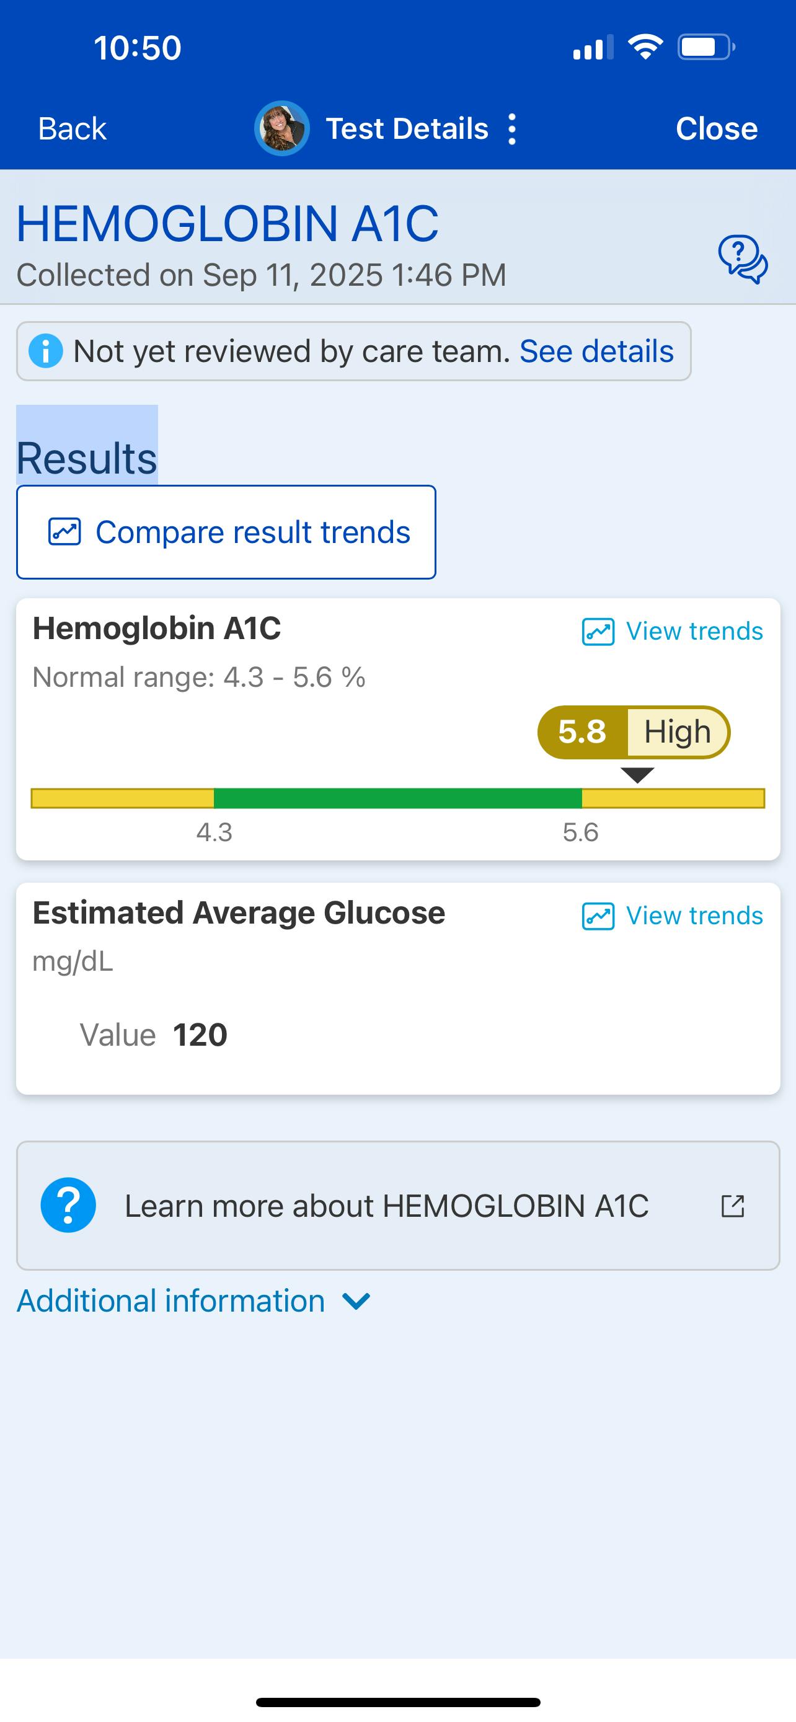Tap the blue question mark circle icon

[68, 1205]
